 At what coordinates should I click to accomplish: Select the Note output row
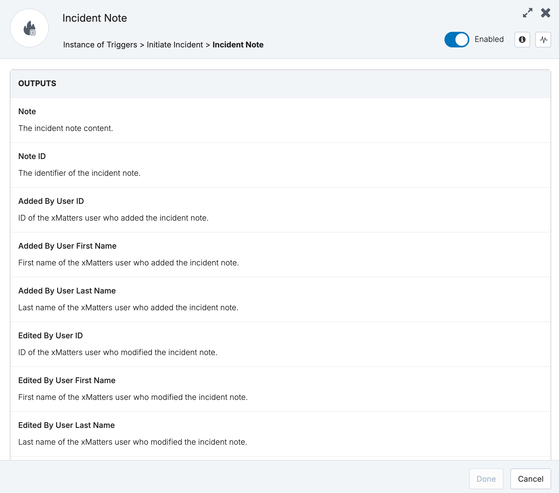pyautogui.click(x=281, y=120)
